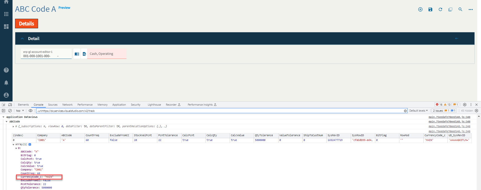Click the Array(1) info badge icon

pyautogui.click(x=30, y=144)
